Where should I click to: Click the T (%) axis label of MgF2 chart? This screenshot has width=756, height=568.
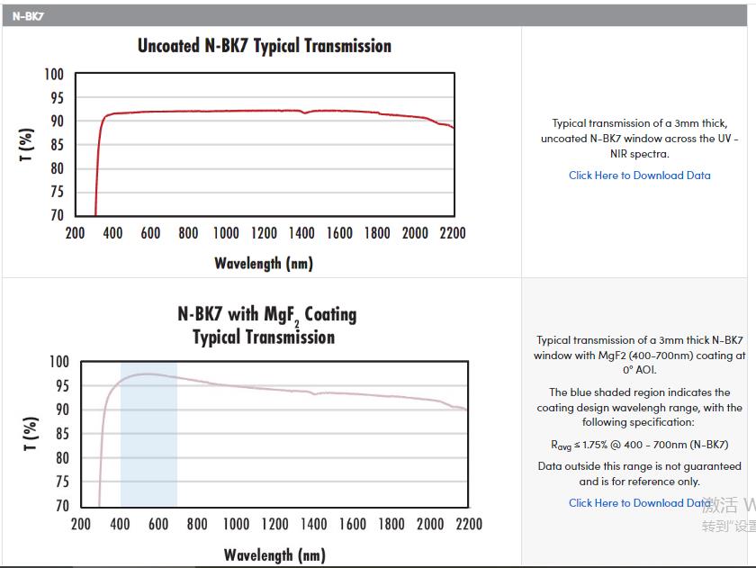coord(31,435)
